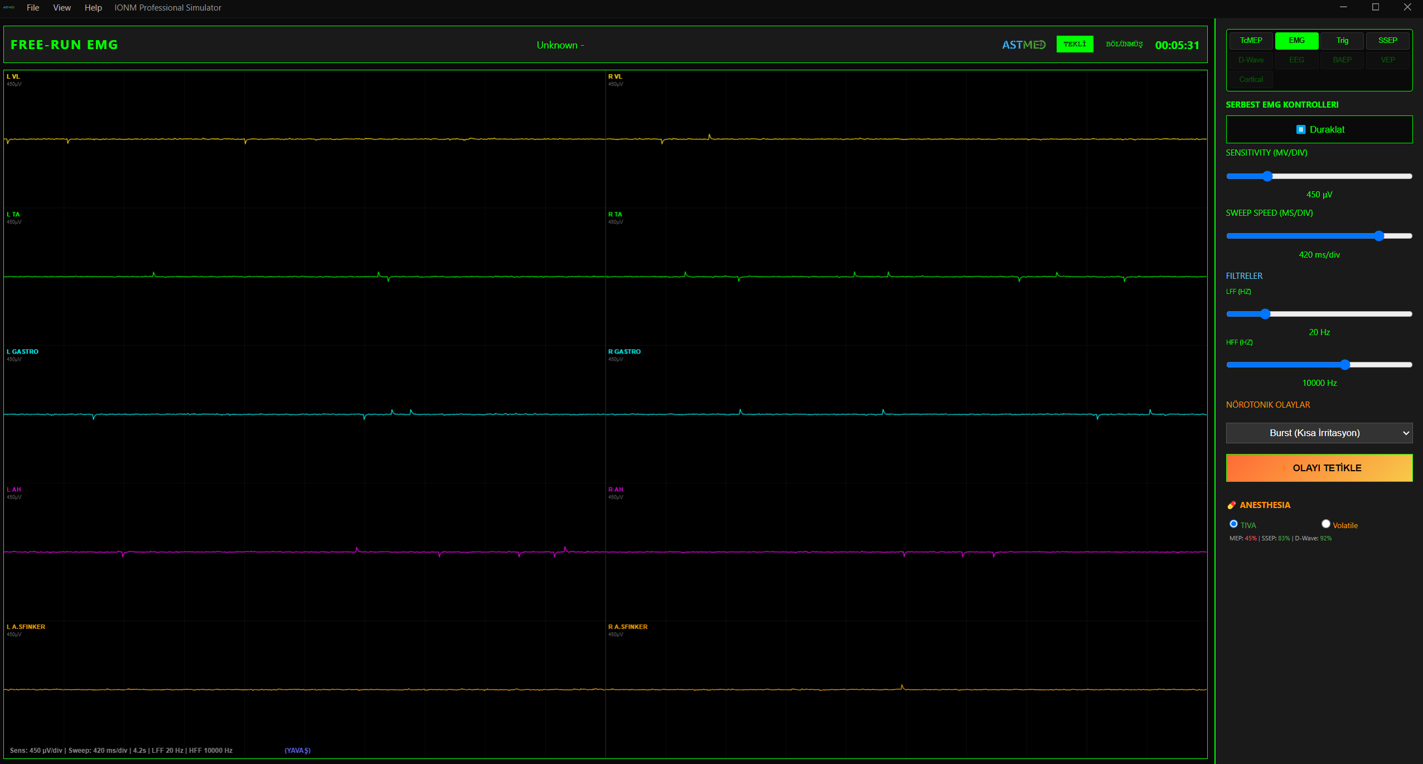
Task: Switch to the SSEP tab
Action: (x=1387, y=41)
